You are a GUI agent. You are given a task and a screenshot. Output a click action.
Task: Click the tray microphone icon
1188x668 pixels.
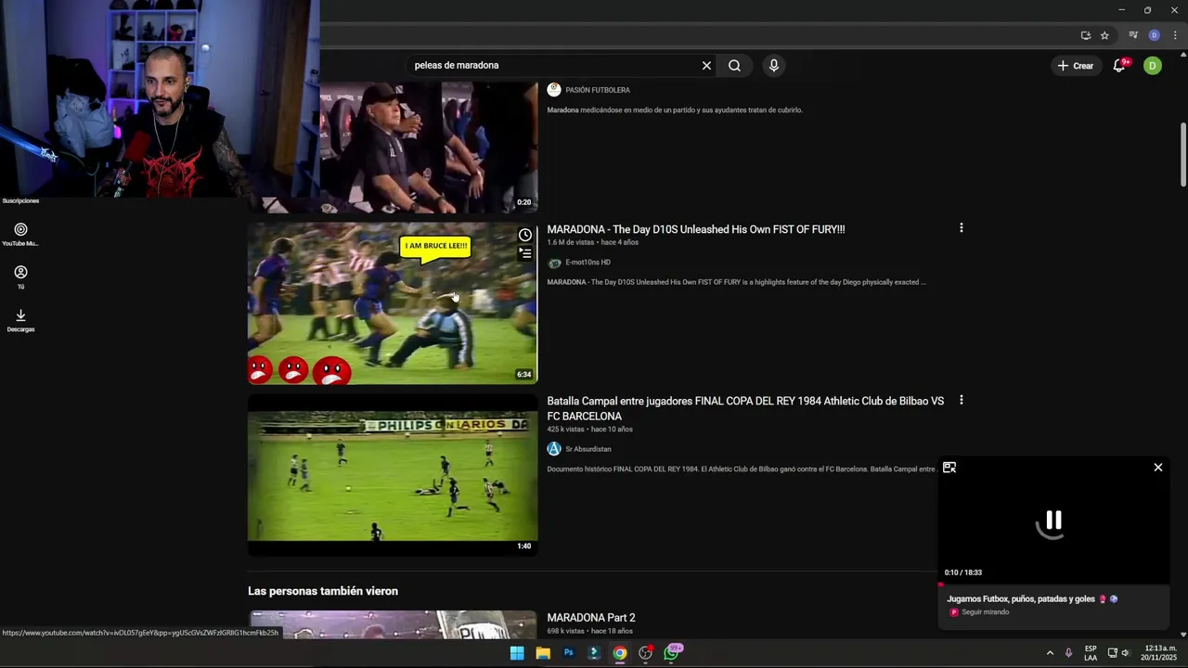[x=1068, y=653]
